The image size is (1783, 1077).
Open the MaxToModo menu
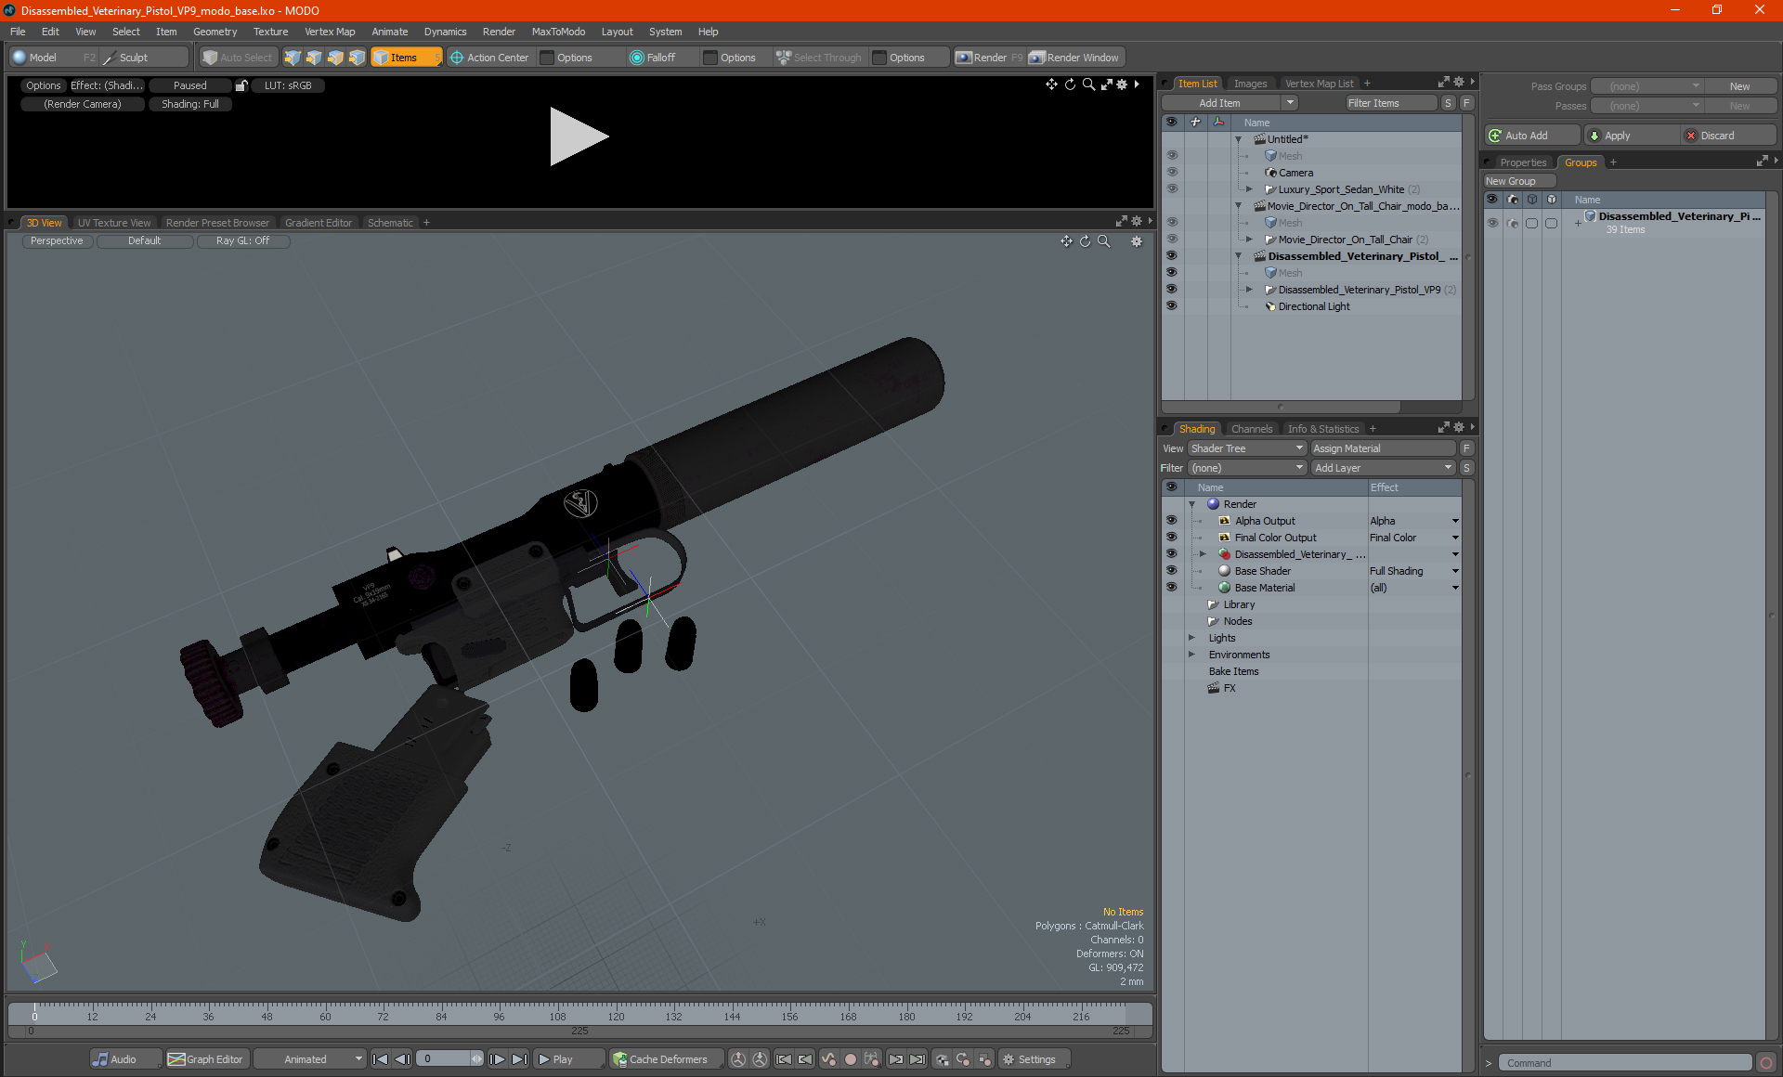pyautogui.click(x=558, y=32)
